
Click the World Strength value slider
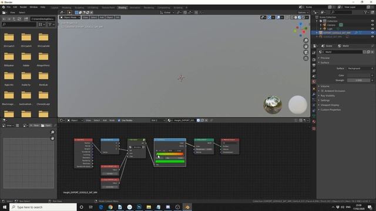pyautogui.click(x=358, y=80)
